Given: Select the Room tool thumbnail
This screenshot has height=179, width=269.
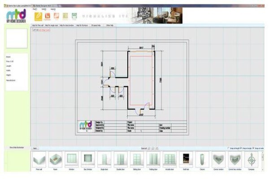Looking at the screenshot, I should click(55, 159).
